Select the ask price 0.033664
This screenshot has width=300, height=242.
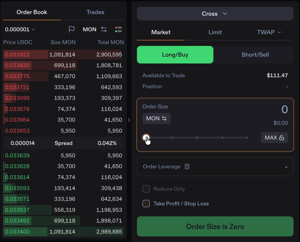(x=17, y=120)
